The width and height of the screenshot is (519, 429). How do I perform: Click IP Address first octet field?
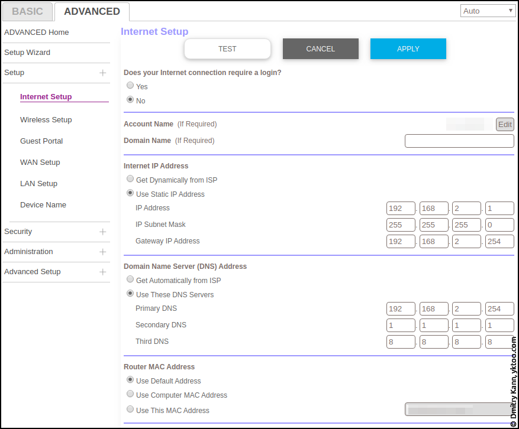(401, 209)
